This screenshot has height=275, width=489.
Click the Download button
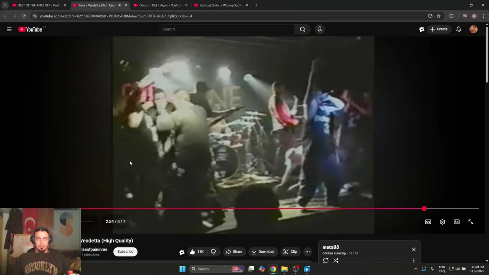263,252
